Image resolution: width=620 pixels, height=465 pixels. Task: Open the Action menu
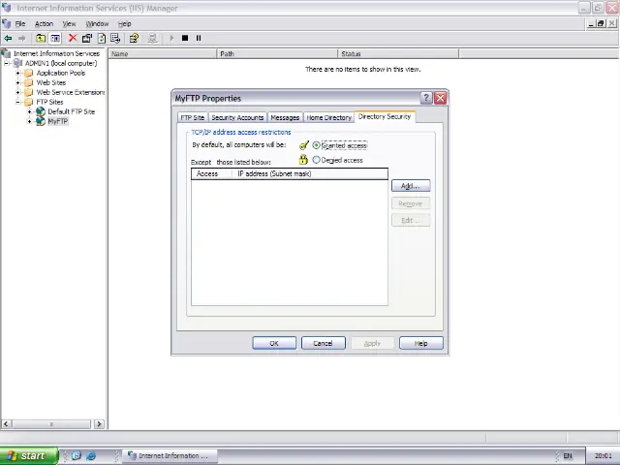(44, 24)
